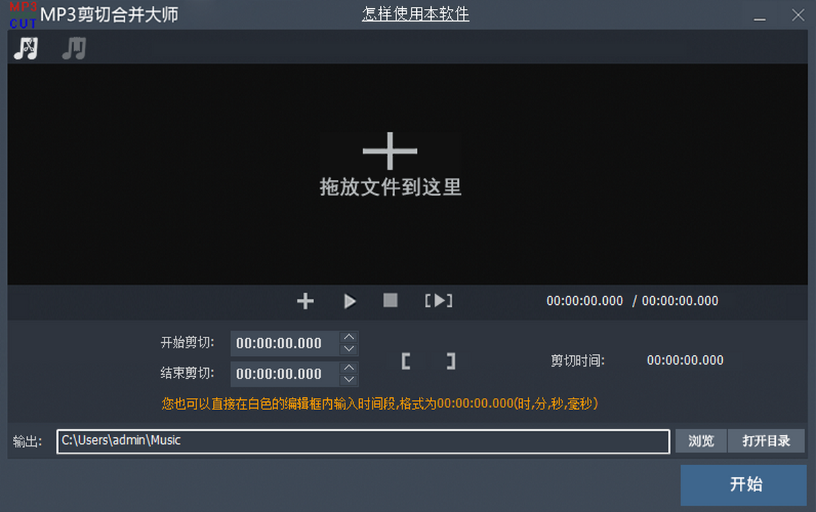The image size is (816, 512).
Task: Increase the 结束剪切 time with up arrow
Action: [x=349, y=368]
